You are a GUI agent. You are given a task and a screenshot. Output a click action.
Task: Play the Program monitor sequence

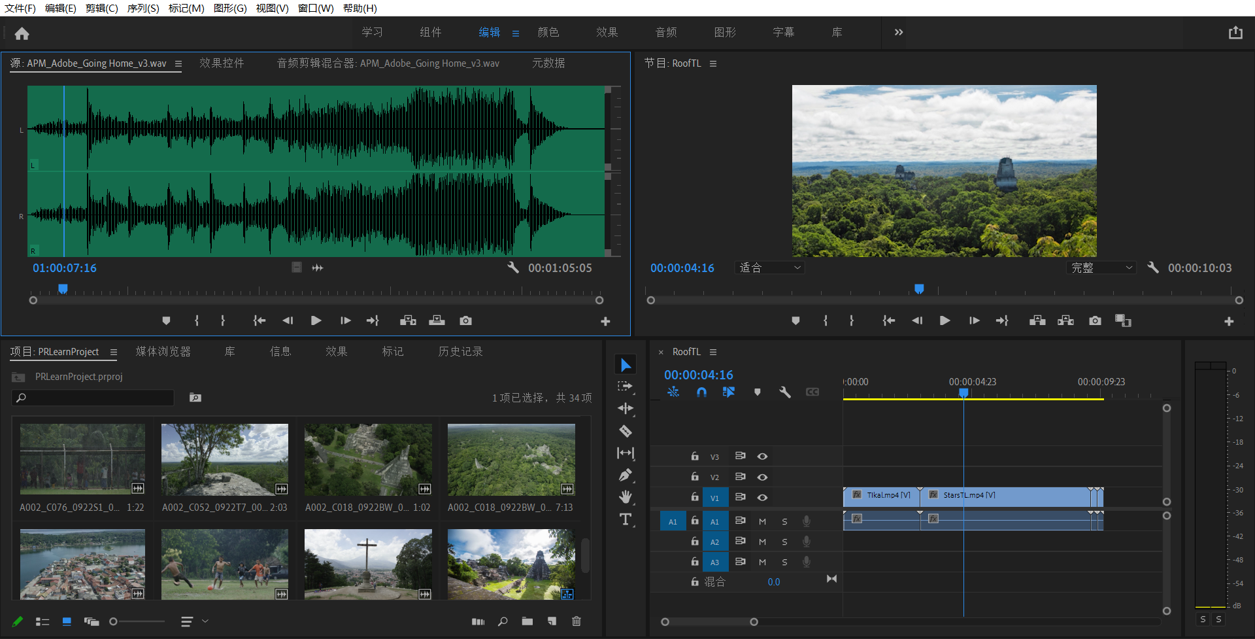(x=945, y=320)
